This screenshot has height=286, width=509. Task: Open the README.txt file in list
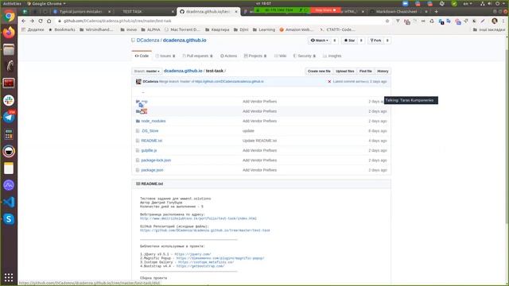(152, 141)
